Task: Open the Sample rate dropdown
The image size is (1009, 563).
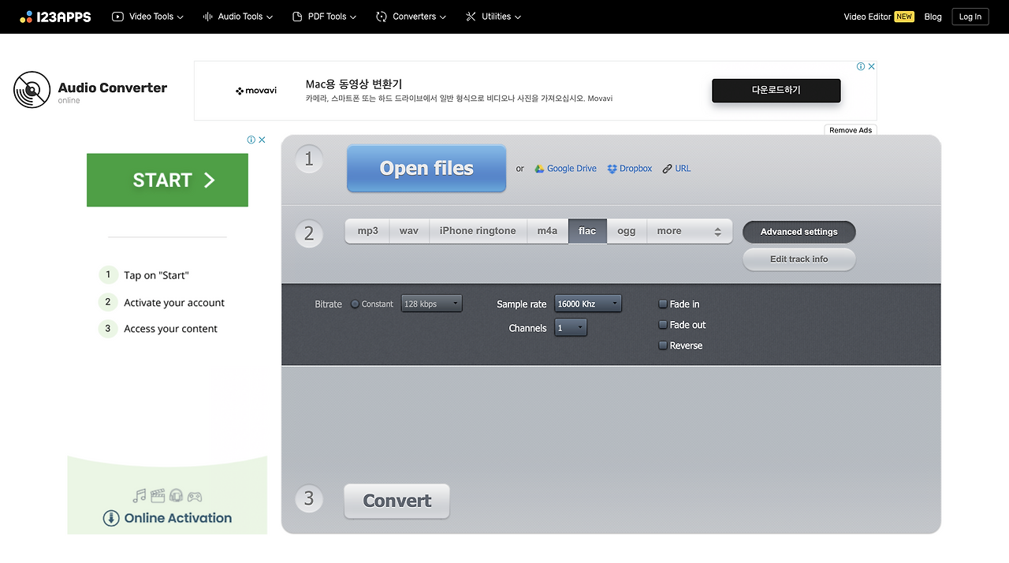Action: tap(588, 303)
